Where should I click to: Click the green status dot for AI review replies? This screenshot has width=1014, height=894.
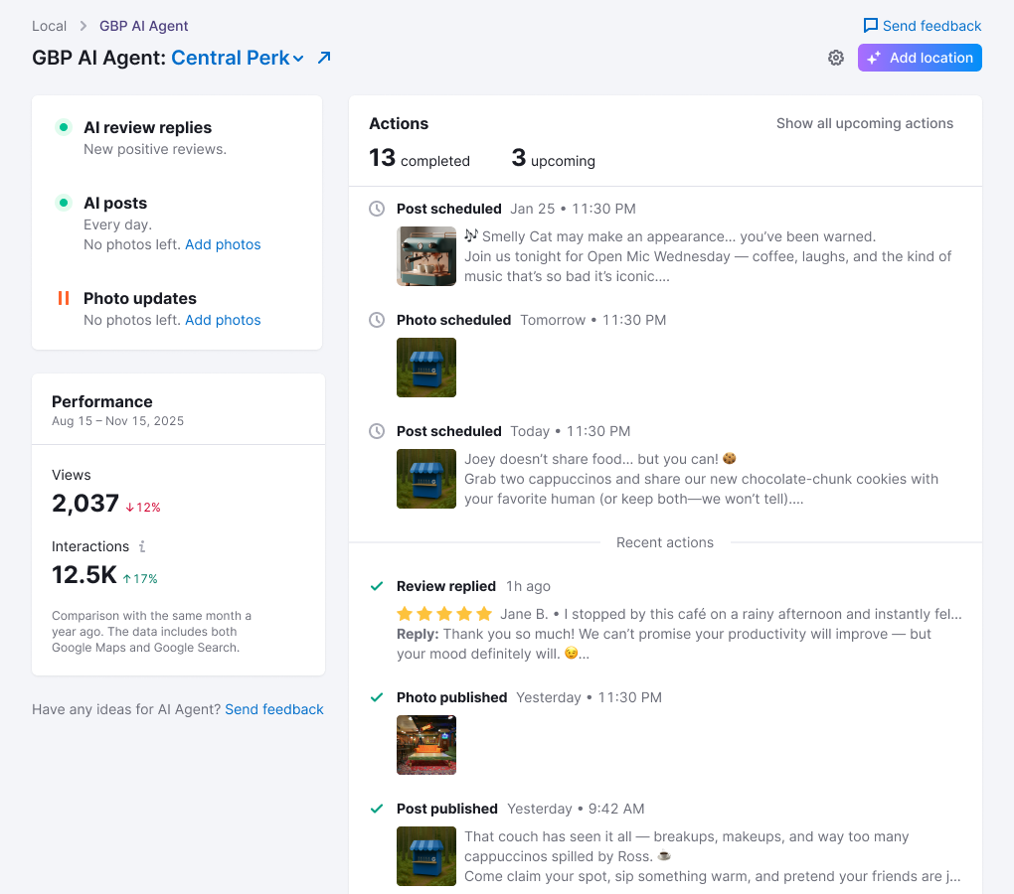point(64,127)
